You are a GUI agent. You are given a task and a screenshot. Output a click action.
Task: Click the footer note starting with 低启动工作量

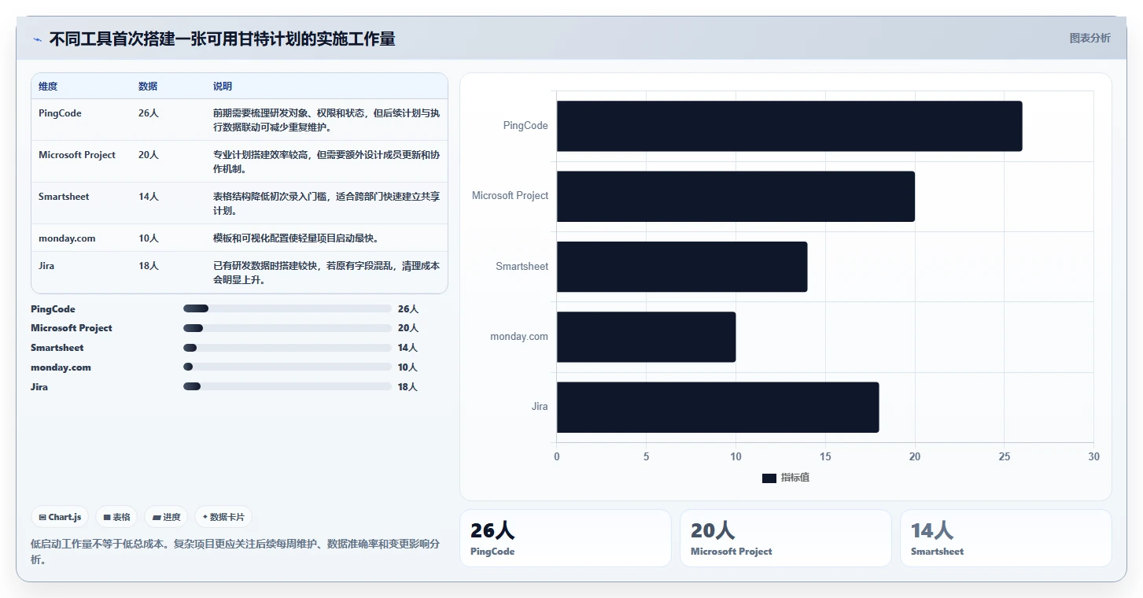coord(235,552)
